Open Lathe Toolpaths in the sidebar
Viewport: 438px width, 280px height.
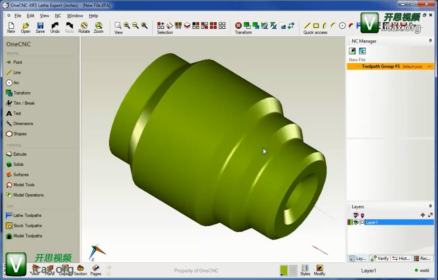pos(27,215)
